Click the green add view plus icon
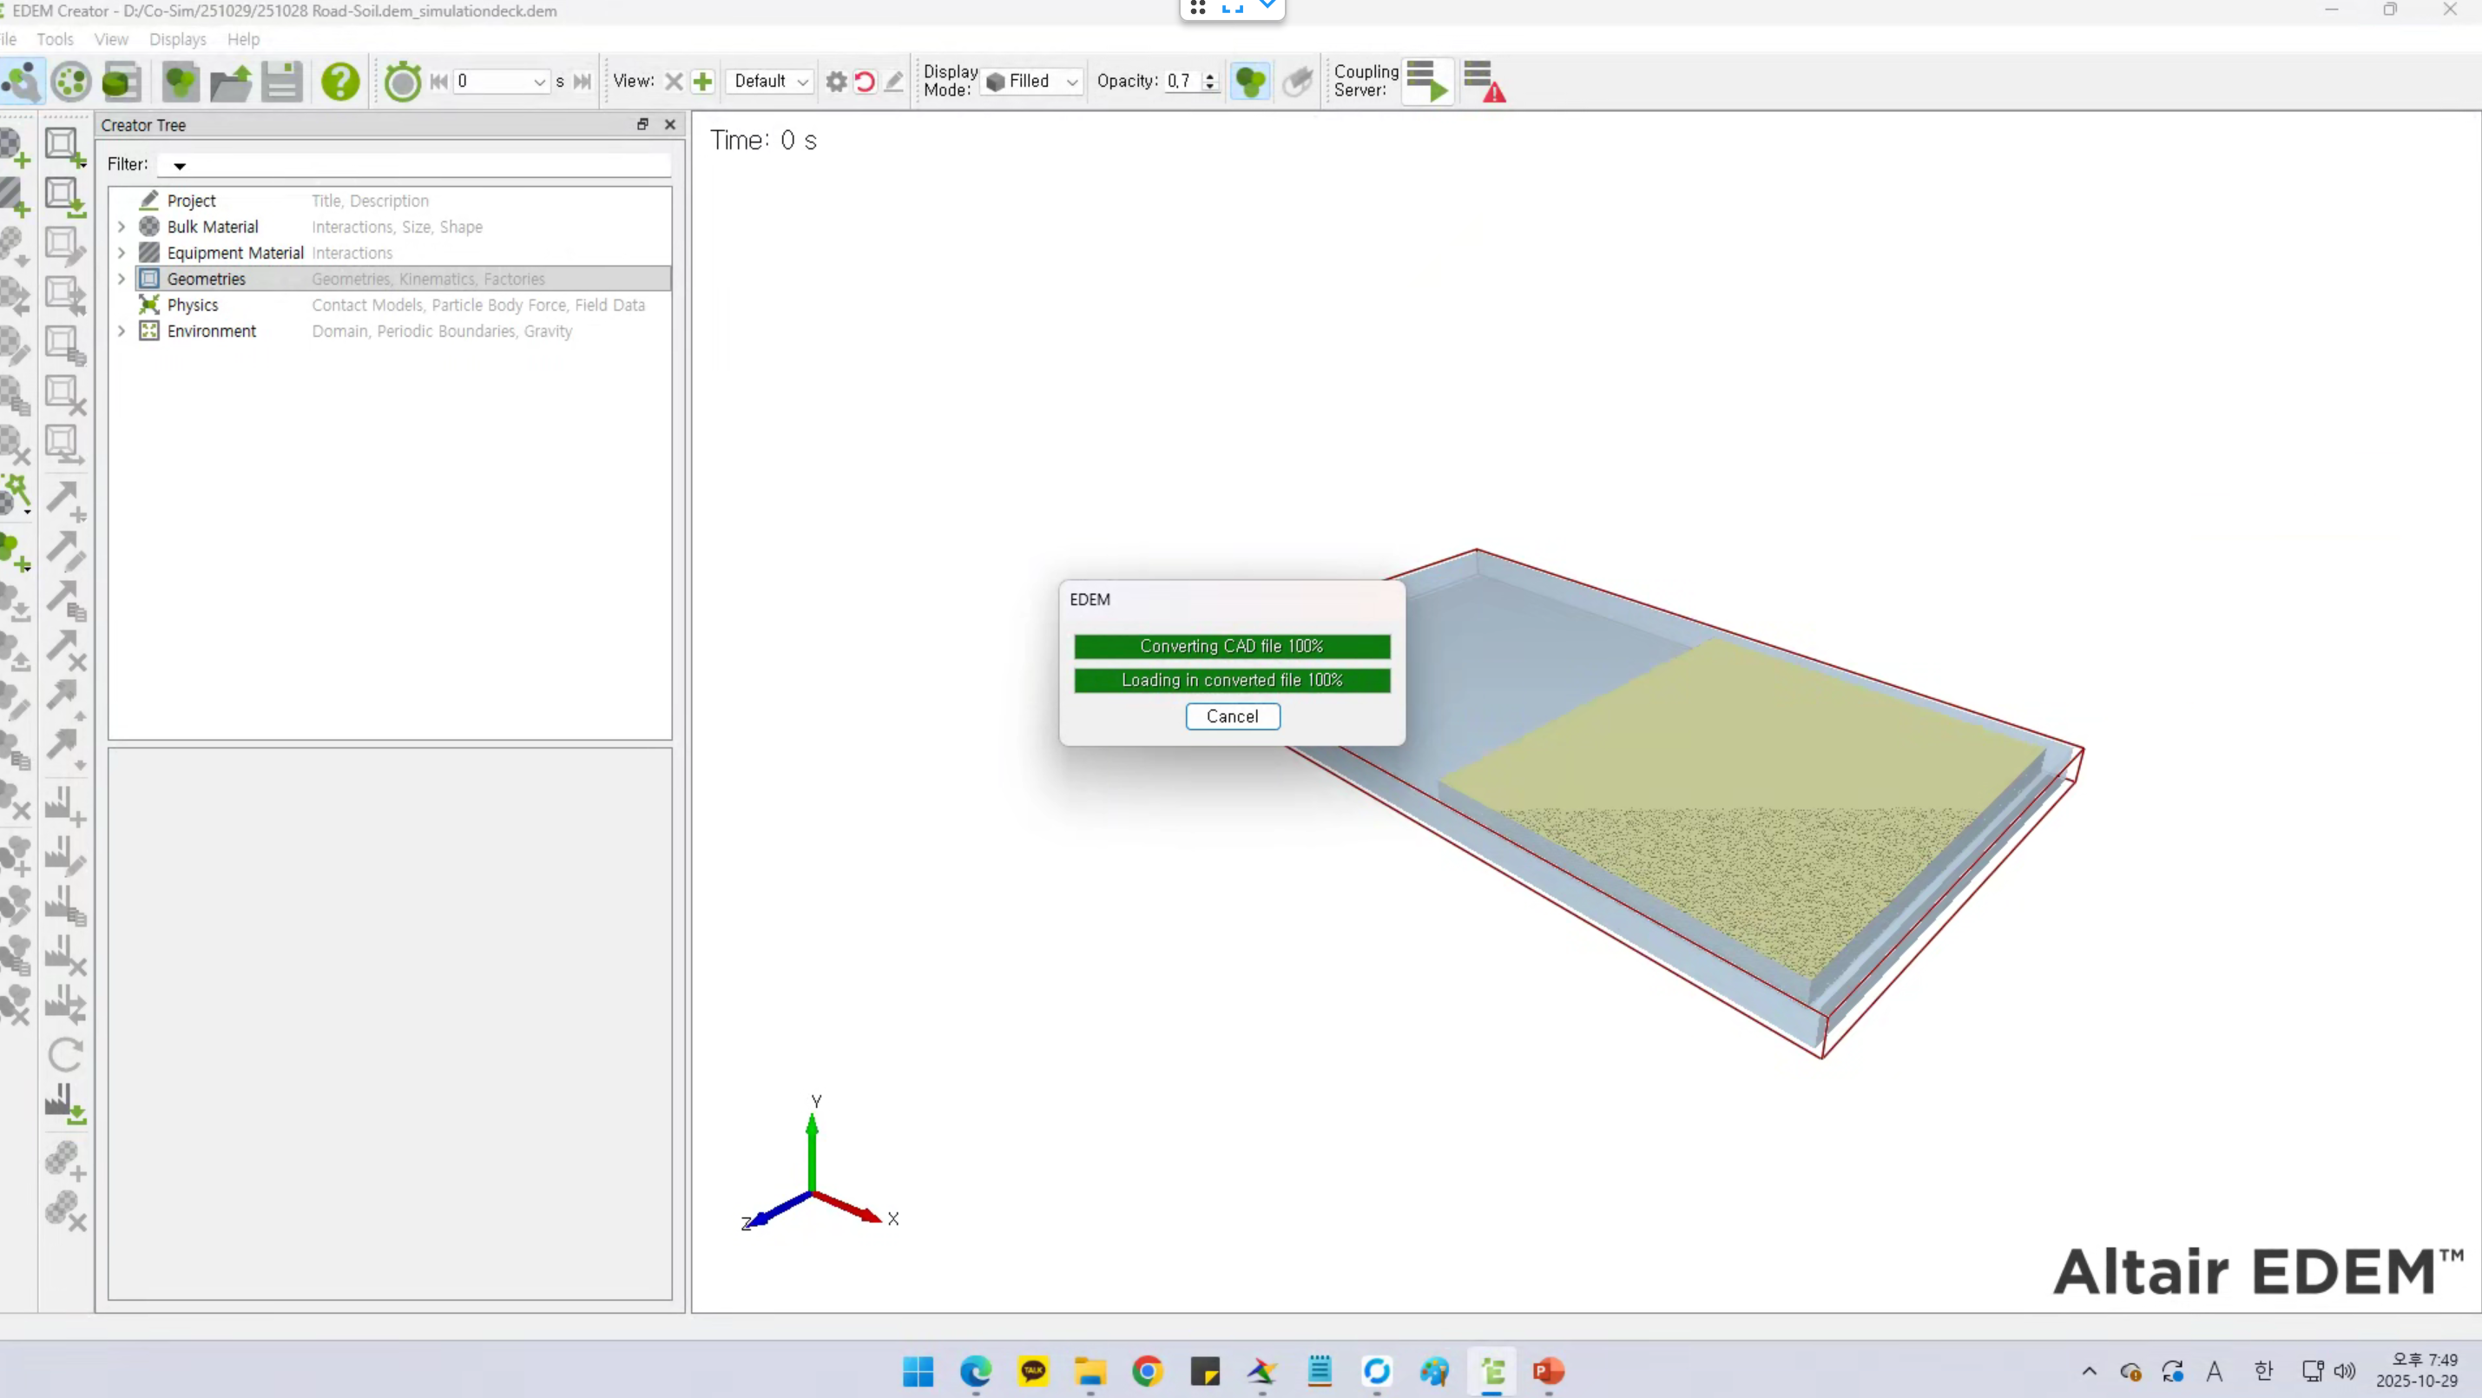2482x1398 pixels. click(702, 82)
